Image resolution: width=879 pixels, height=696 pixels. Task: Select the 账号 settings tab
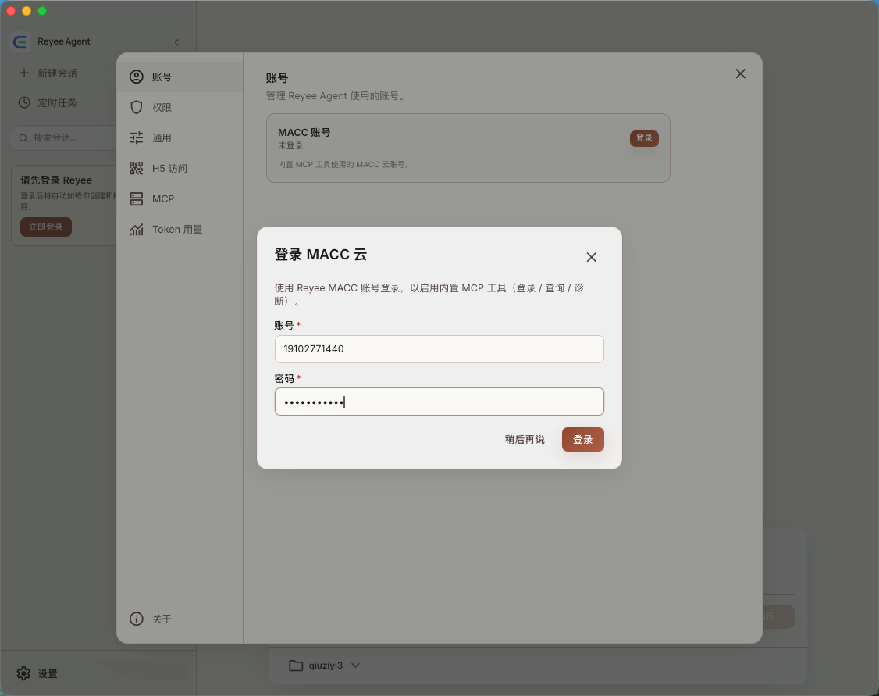tap(180, 77)
